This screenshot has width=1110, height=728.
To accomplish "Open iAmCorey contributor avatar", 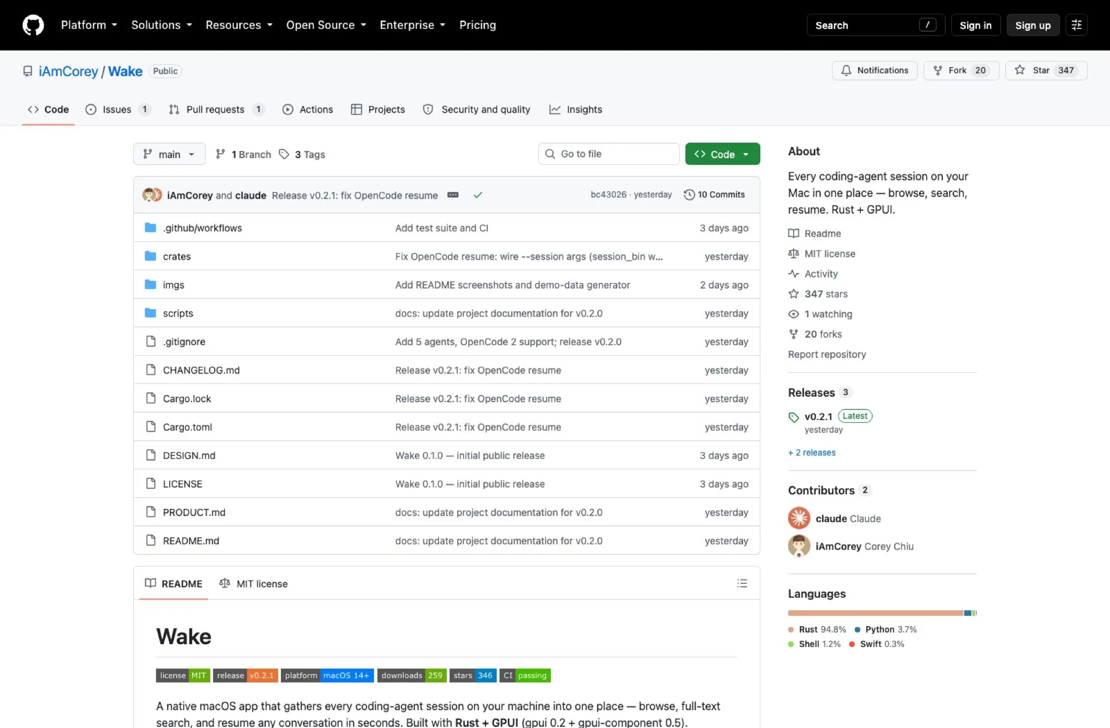I will pyautogui.click(x=799, y=546).
